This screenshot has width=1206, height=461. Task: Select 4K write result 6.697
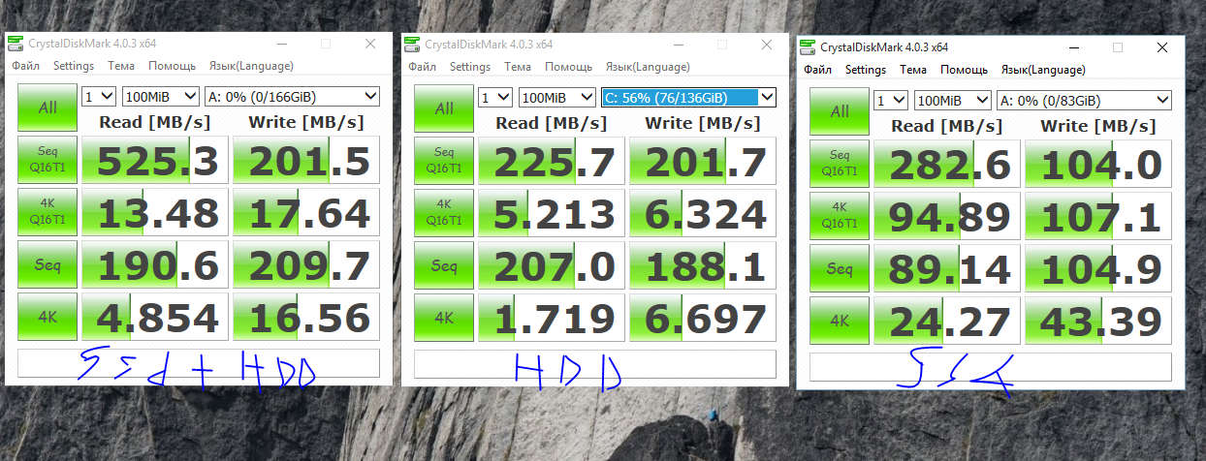pos(703,318)
